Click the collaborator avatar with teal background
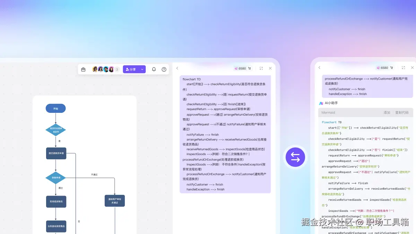Screen dimensions: 416x234 106,69
